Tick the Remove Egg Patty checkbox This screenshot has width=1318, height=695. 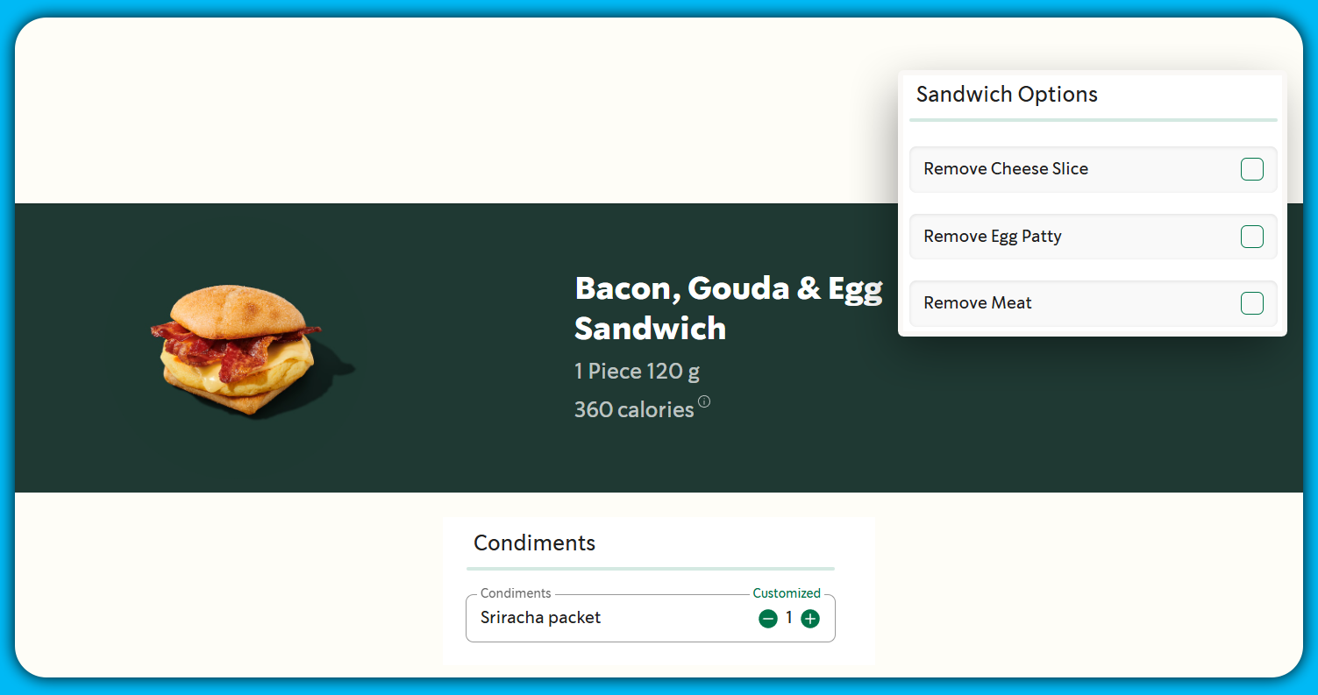[x=1251, y=237]
